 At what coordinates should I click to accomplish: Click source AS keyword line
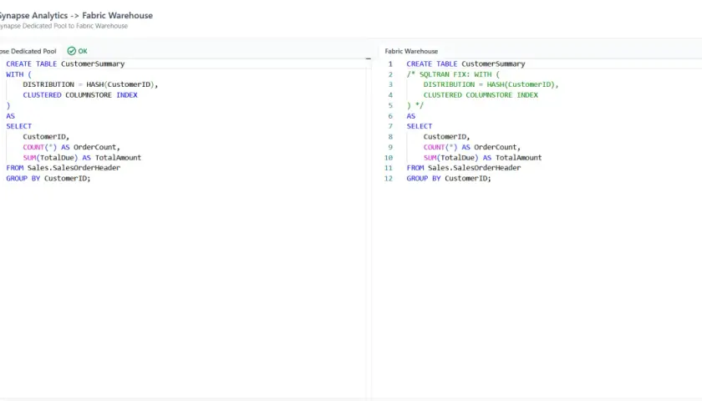click(10, 116)
